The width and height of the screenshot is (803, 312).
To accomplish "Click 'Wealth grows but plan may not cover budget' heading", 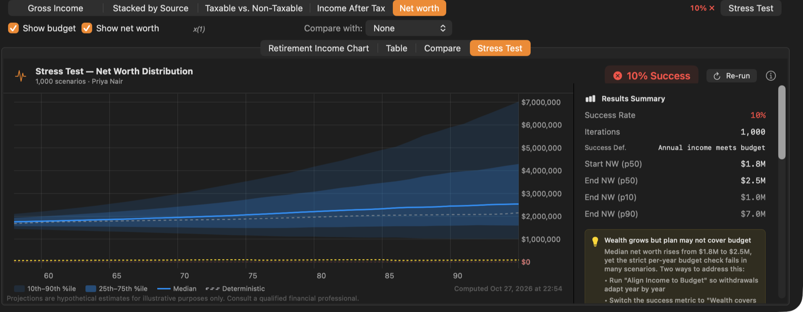I will [678, 240].
